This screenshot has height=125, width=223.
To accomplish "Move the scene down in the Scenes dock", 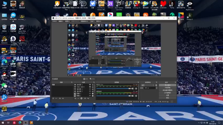I will 63,98.
